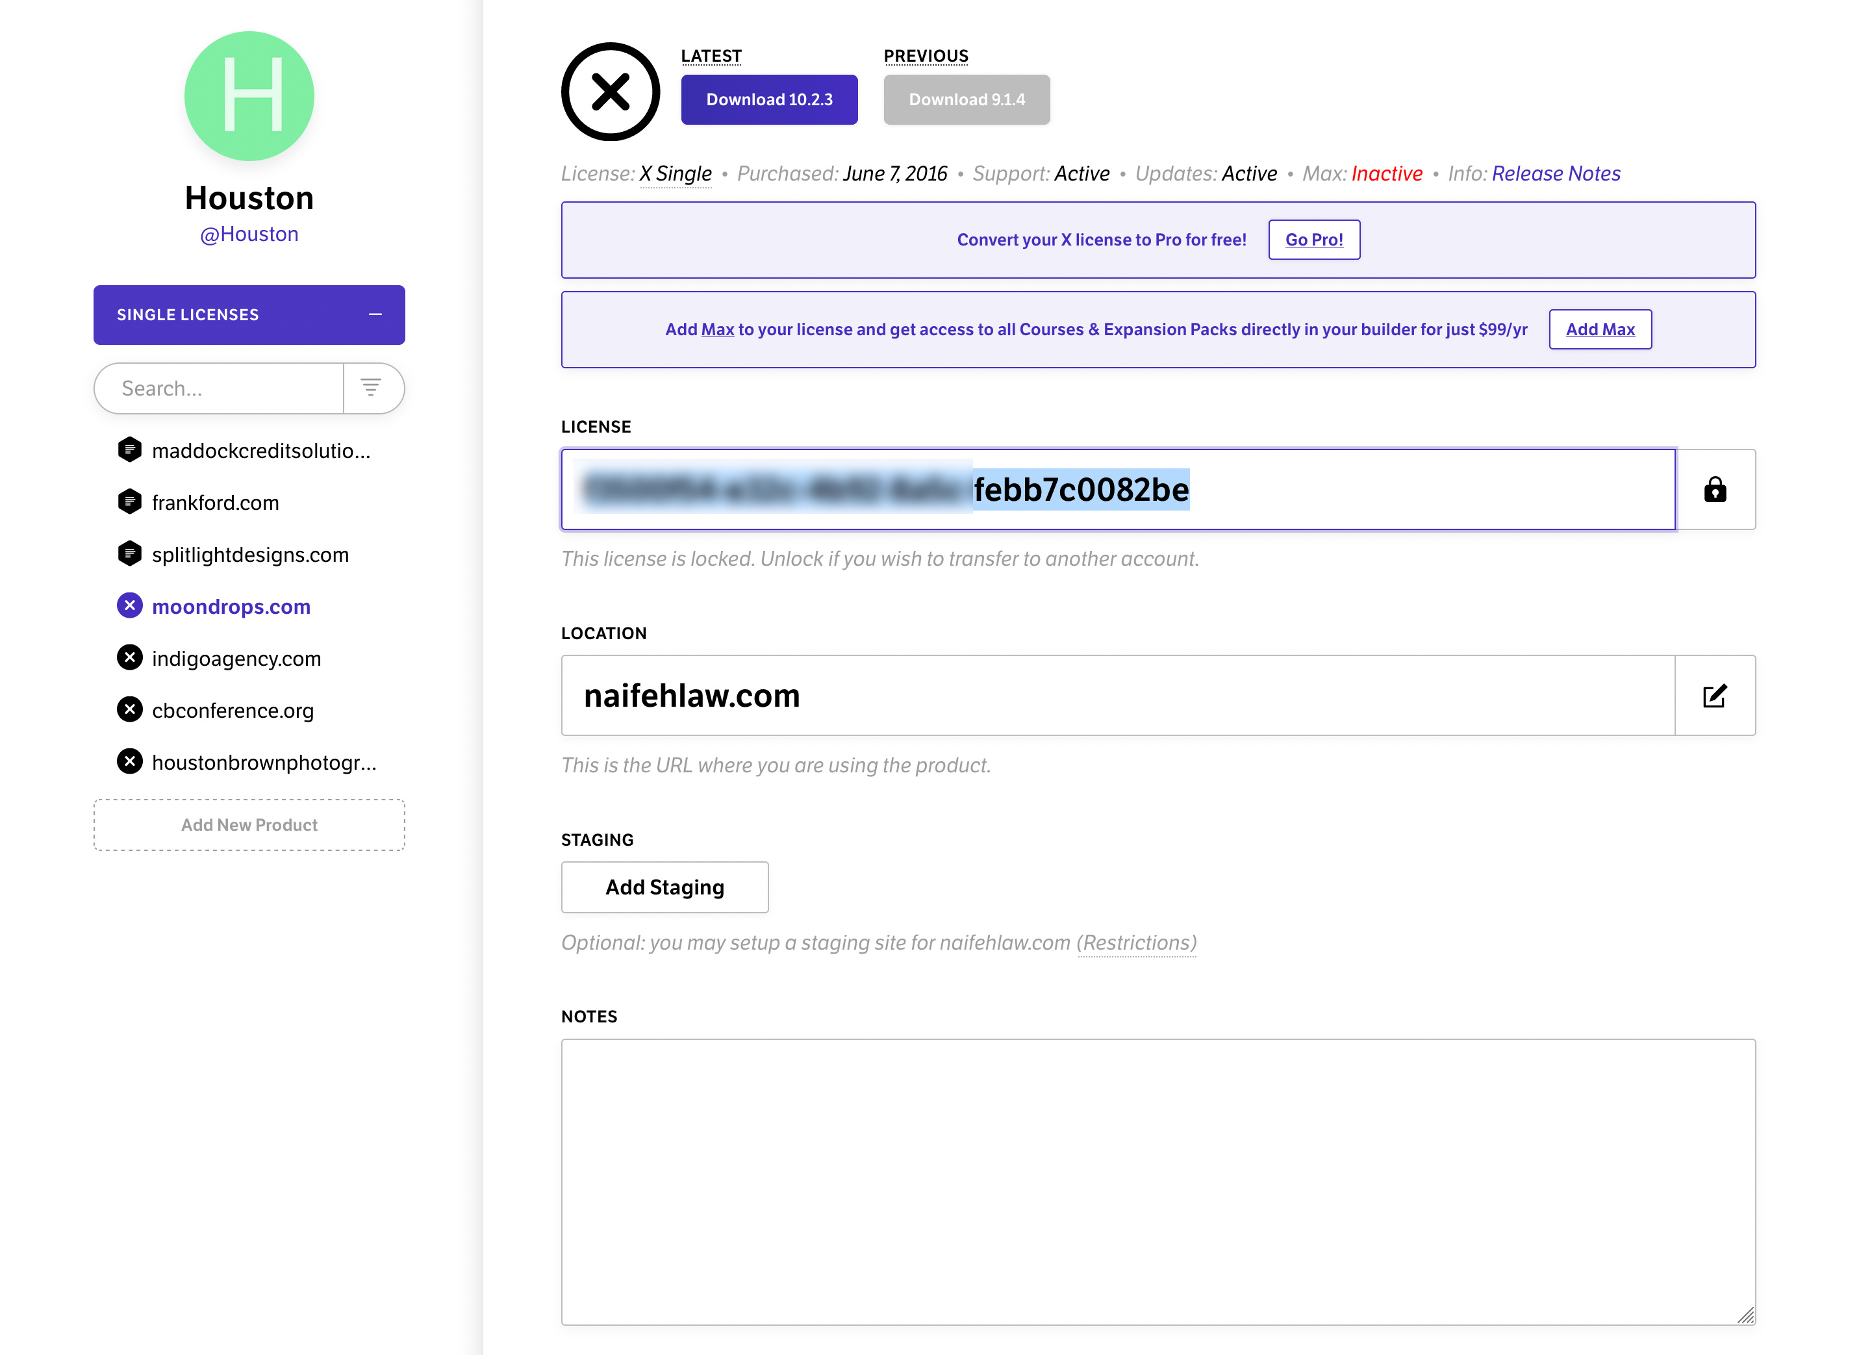
Task: Select the frankford.com license entry
Action: pos(215,502)
